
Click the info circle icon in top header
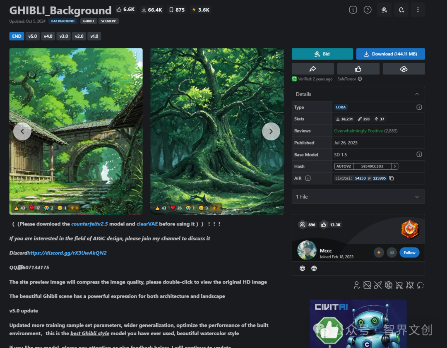click(x=353, y=10)
